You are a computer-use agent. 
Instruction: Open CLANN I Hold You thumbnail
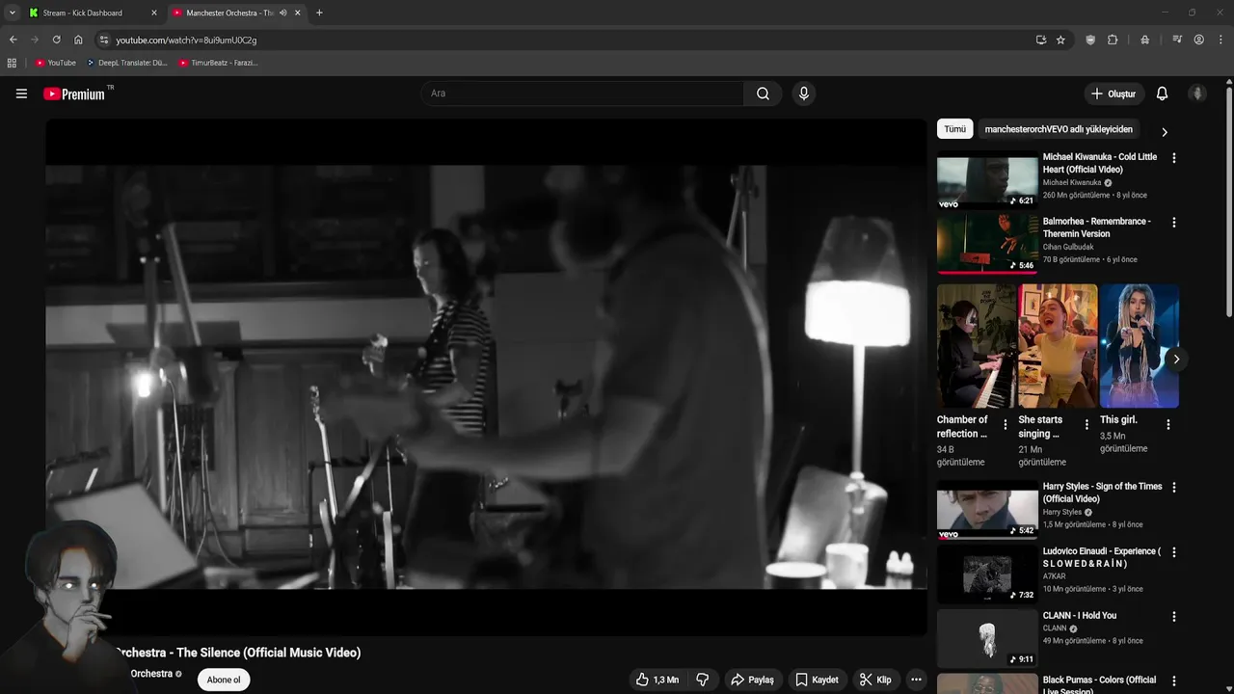click(x=987, y=639)
